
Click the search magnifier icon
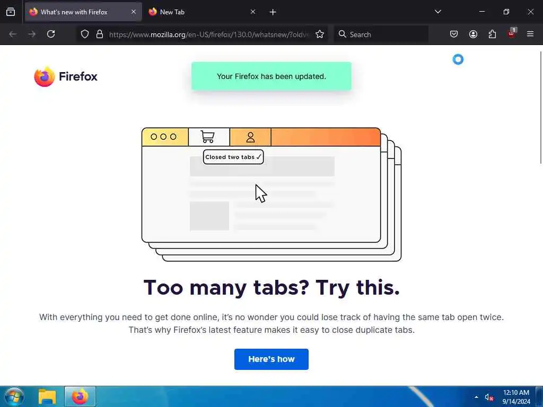pos(342,34)
